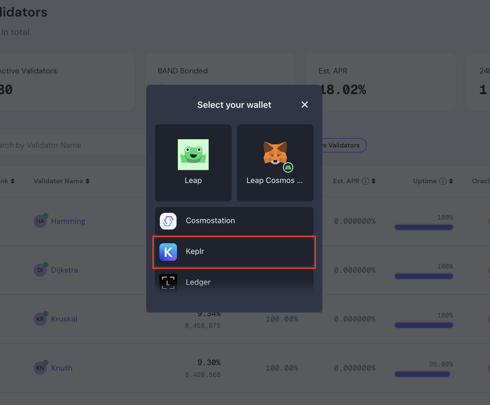The image size is (490, 405).
Task: Open the Knuth validator profile
Action: pyautogui.click(x=61, y=368)
